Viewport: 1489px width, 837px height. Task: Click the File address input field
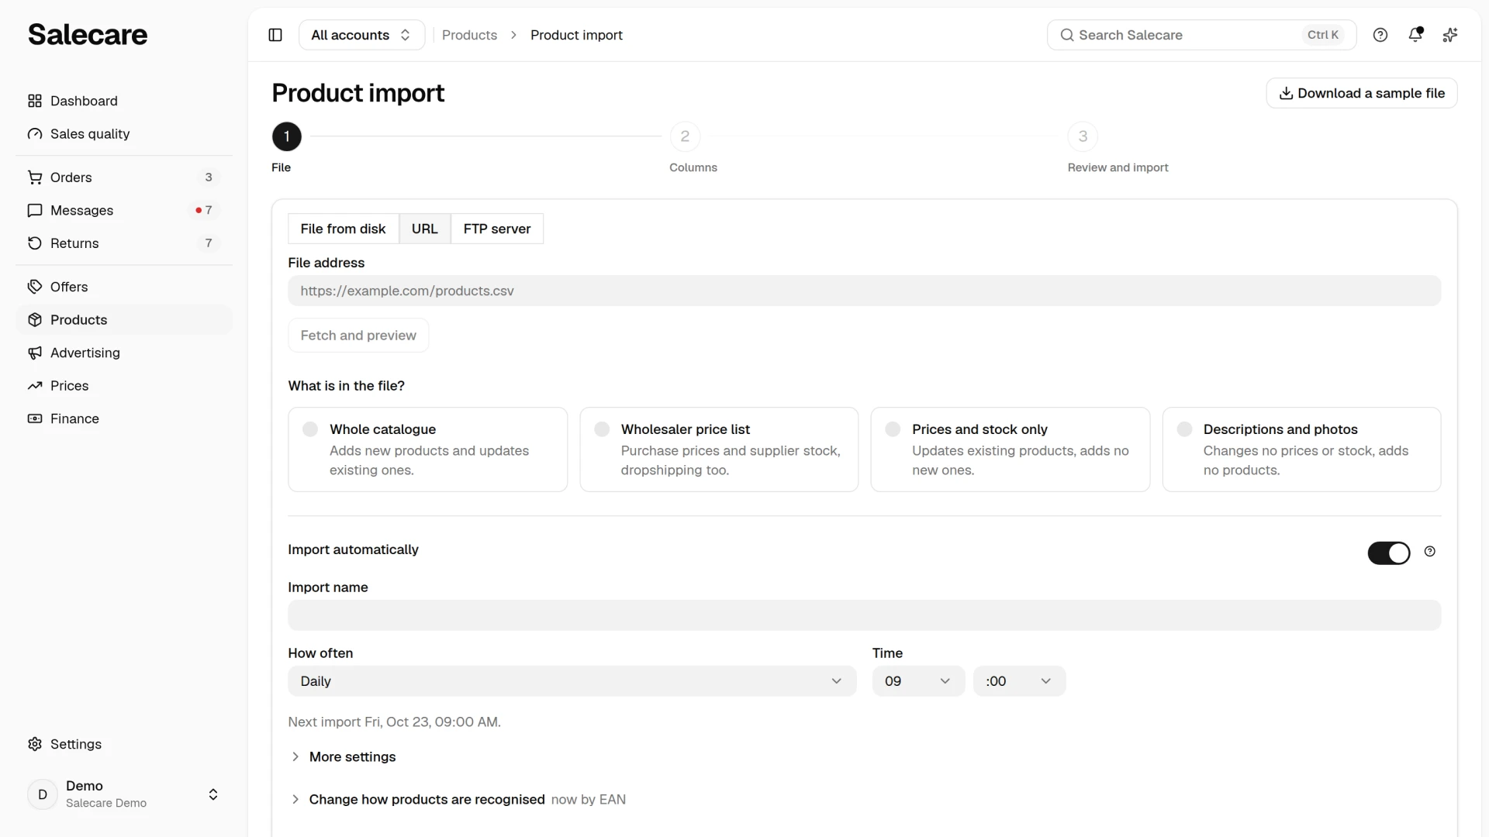[864, 291]
